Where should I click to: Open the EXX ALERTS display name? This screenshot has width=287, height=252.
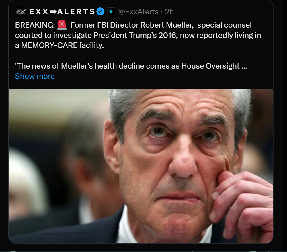pyautogui.click(x=62, y=12)
